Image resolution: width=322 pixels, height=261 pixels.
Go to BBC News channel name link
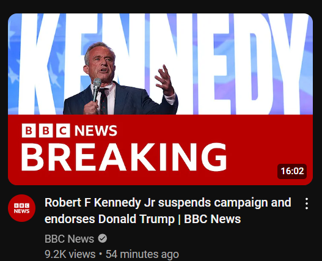[69, 239]
